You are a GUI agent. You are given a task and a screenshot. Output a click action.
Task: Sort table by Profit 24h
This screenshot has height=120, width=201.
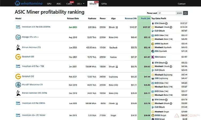click(x=146, y=18)
